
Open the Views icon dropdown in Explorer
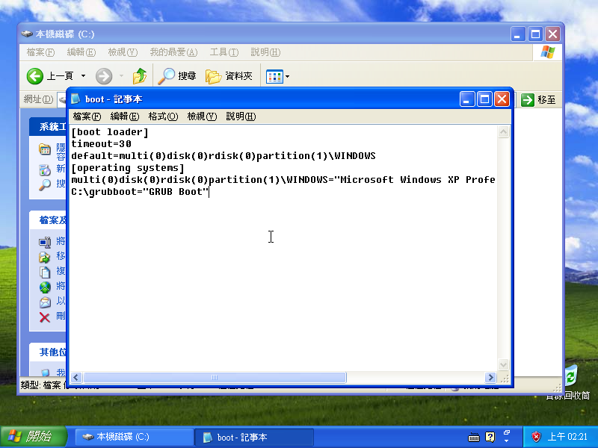click(x=277, y=77)
